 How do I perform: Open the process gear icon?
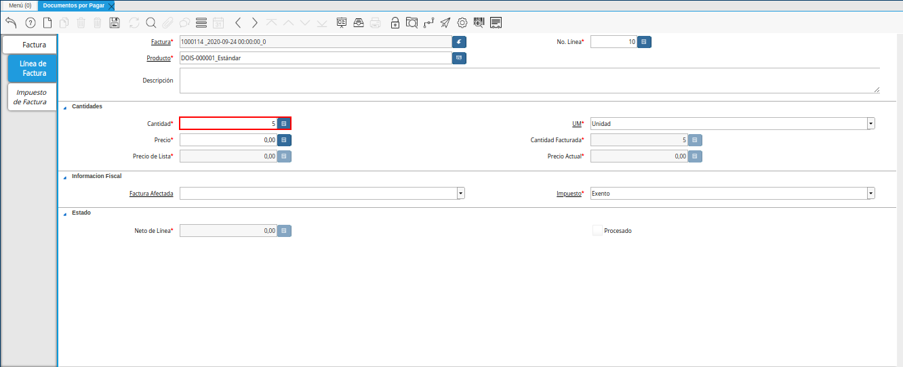click(x=462, y=22)
